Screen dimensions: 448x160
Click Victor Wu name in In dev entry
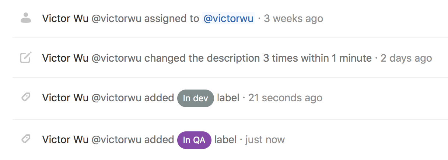click(65, 98)
